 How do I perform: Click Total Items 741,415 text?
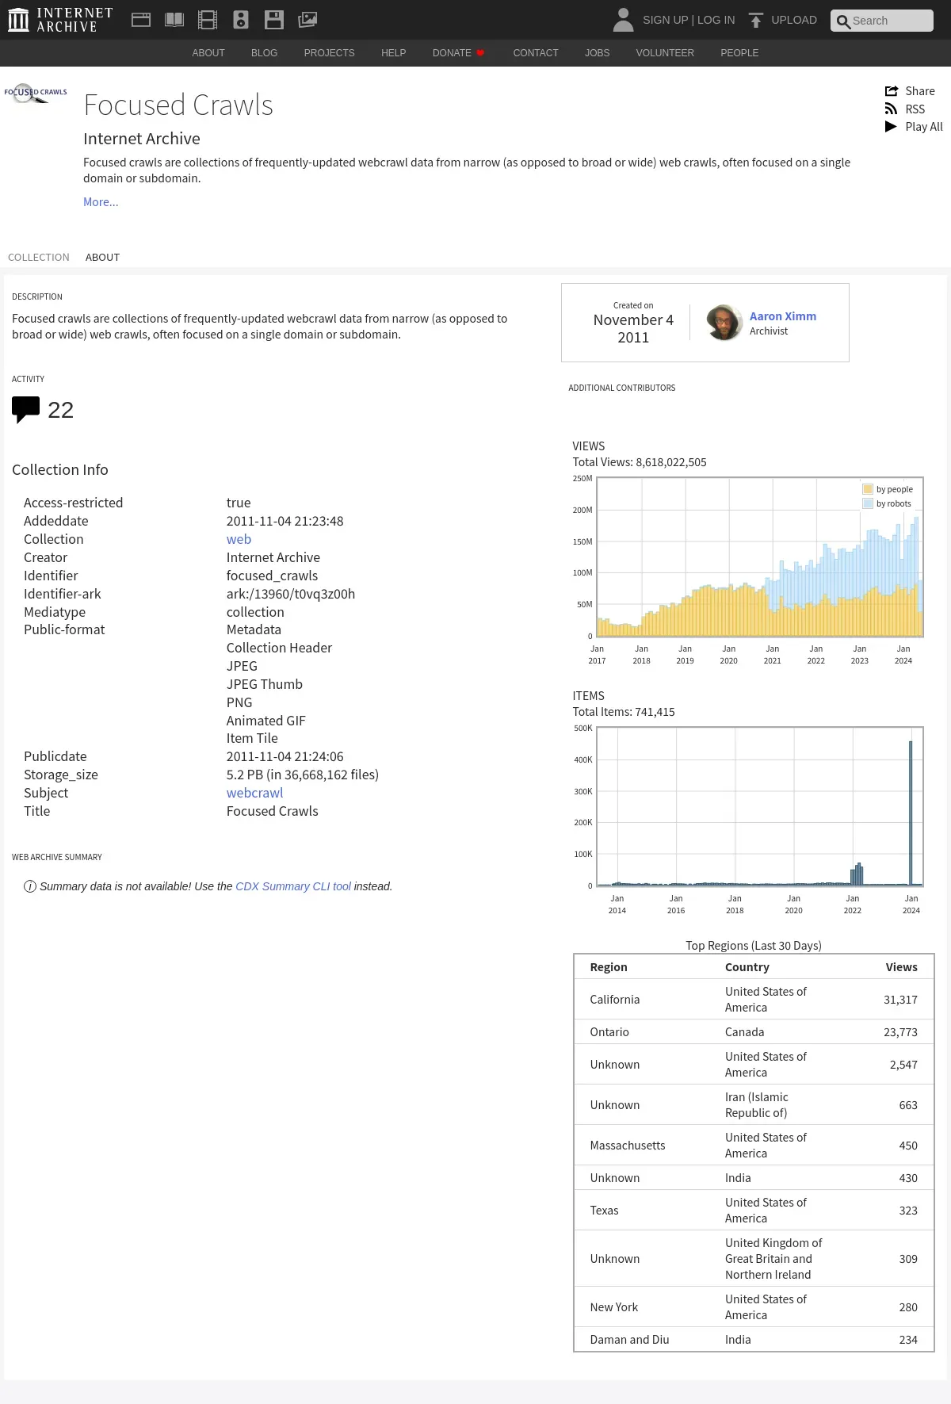[x=624, y=712]
